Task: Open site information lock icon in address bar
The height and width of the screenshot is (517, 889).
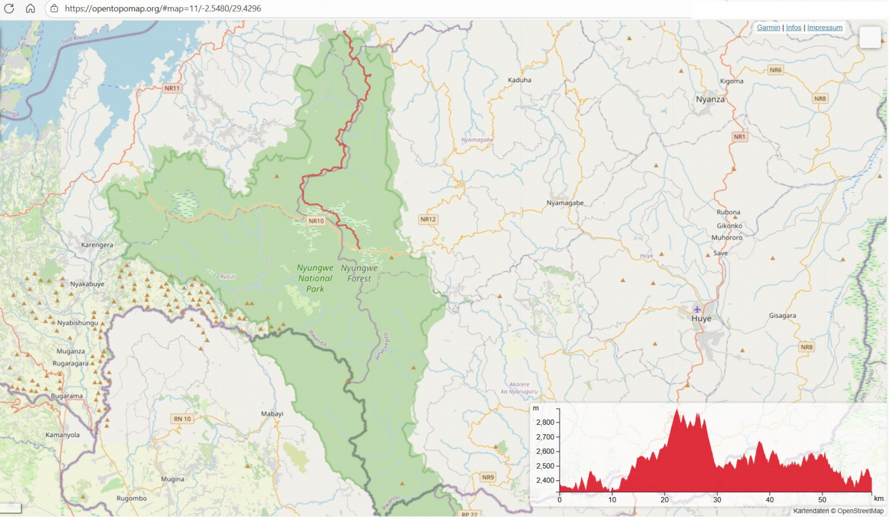Action: (x=54, y=8)
